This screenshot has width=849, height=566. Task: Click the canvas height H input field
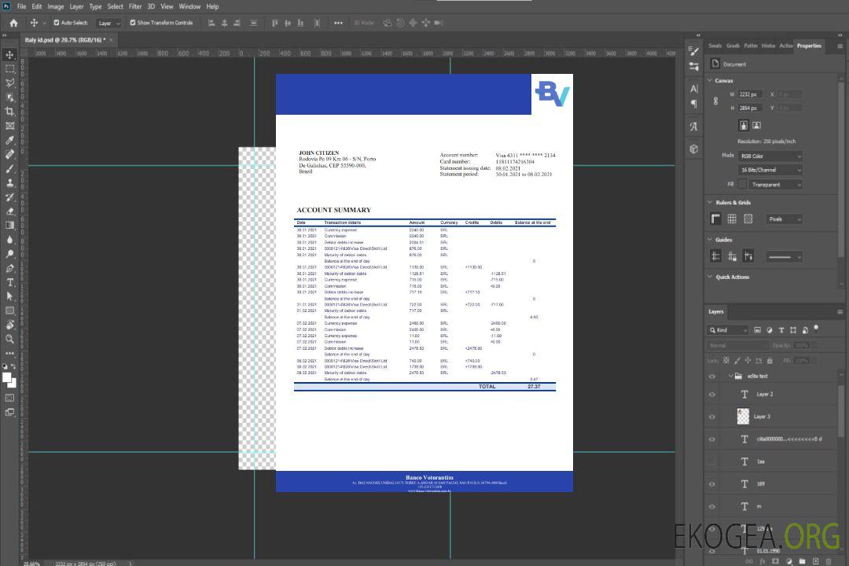click(750, 108)
